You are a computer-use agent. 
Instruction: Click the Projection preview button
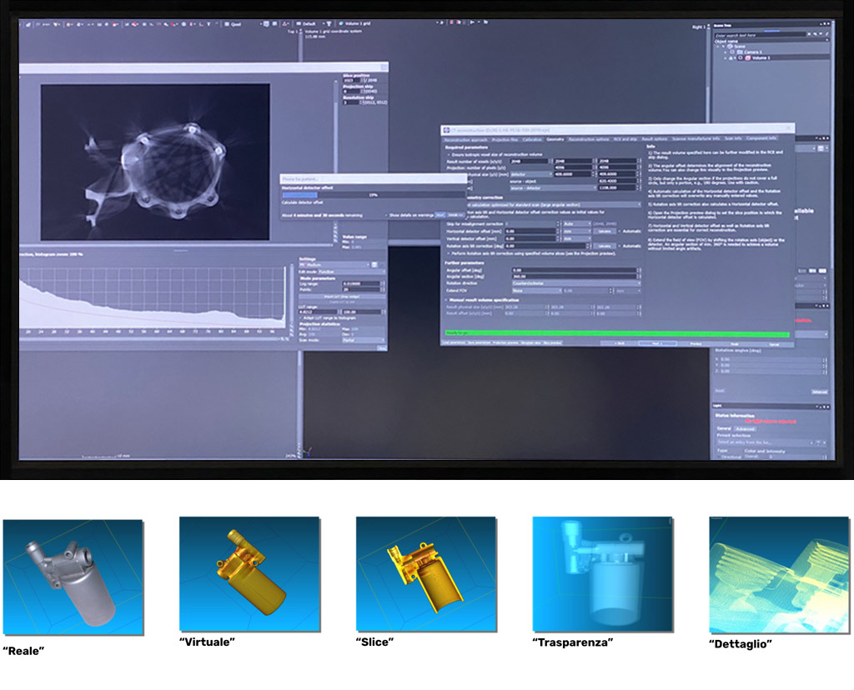click(x=505, y=342)
